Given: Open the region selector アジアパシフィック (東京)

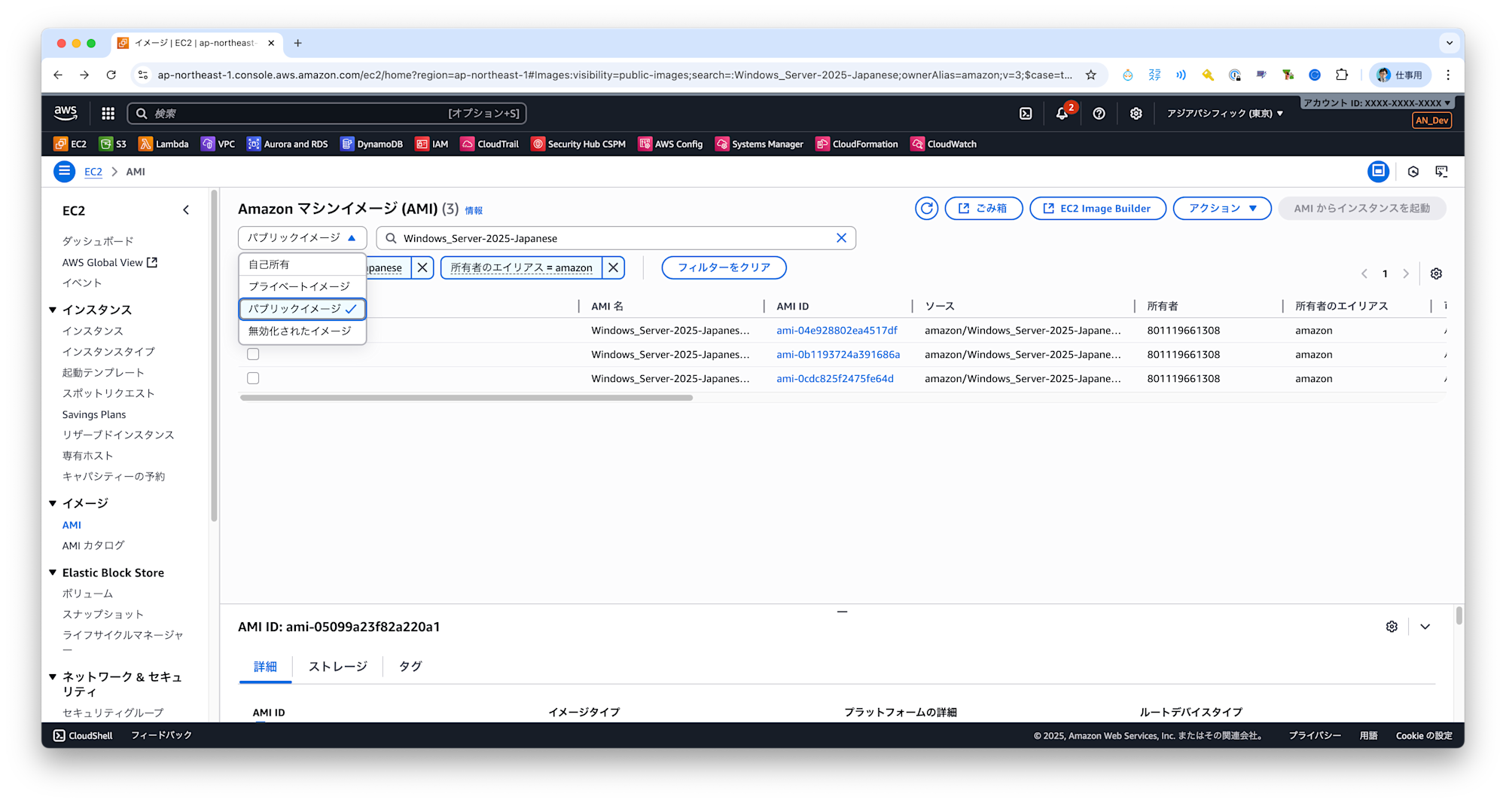Looking at the screenshot, I should pos(1224,114).
